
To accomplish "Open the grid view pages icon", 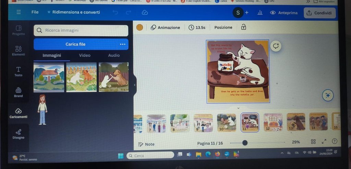I will (313, 142).
